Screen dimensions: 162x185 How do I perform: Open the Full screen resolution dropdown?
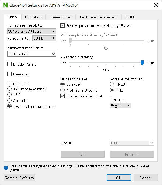(31, 31)
